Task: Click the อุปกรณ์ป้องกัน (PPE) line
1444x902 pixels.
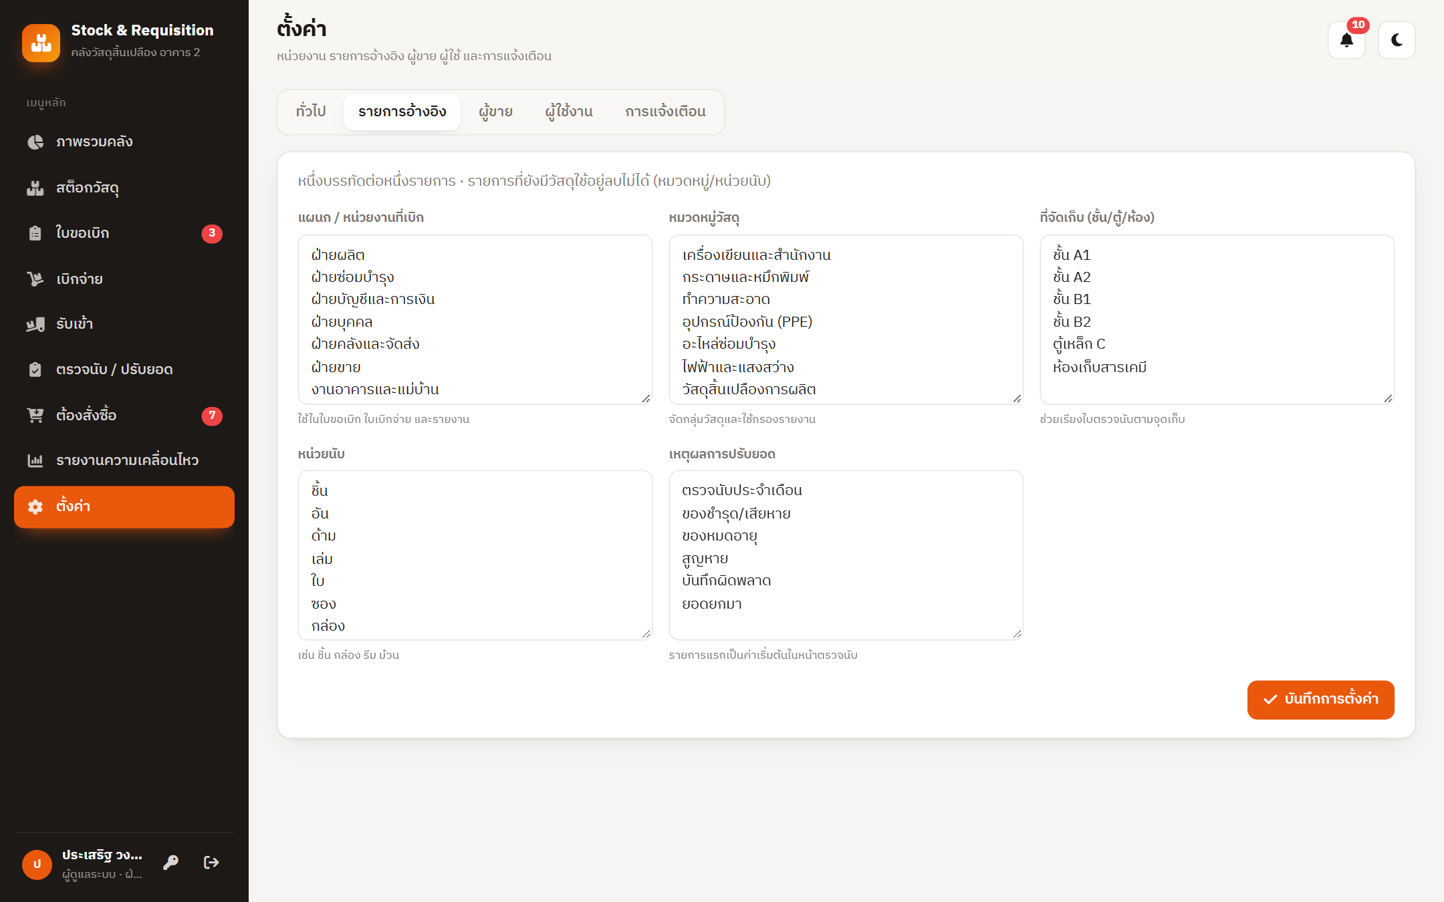Action: point(747,322)
